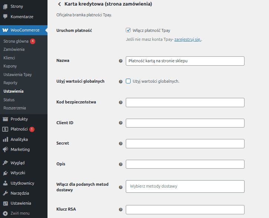Enable Użyj wartości globalnych checkbox
Screen dimensions: 269x218
point(128,81)
